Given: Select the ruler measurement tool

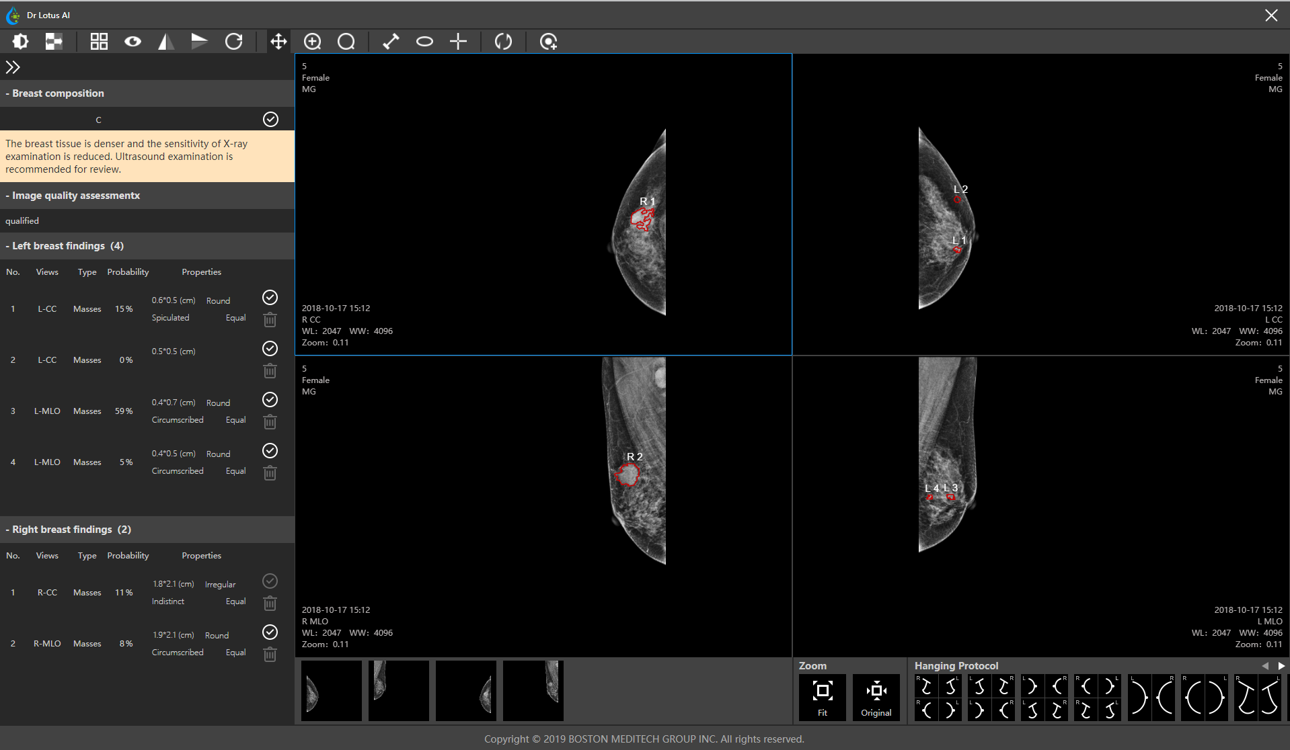Looking at the screenshot, I should click(391, 42).
